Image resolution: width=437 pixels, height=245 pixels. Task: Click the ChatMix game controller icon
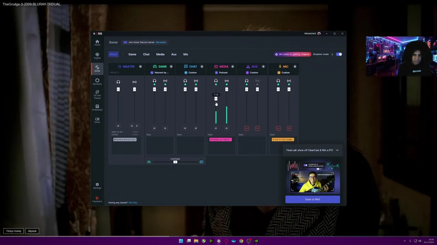pos(149,162)
